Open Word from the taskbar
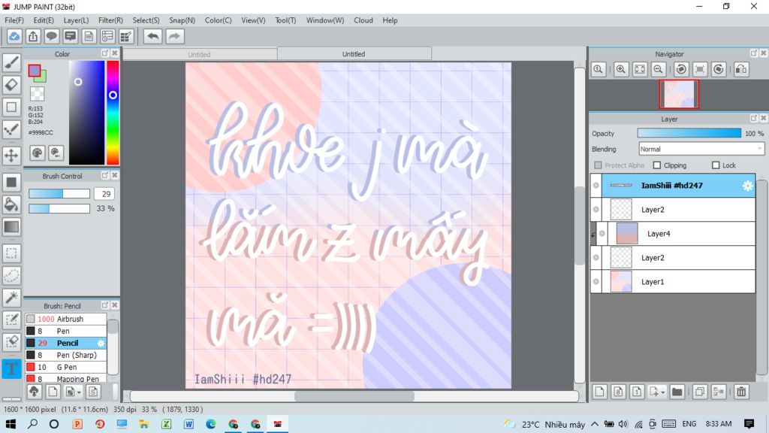The width and height of the screenshot is (769, 433). tap(188, 424)
